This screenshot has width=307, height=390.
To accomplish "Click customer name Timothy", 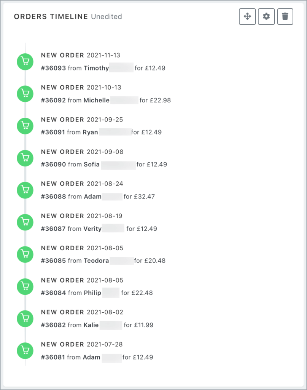I will 96,69.
